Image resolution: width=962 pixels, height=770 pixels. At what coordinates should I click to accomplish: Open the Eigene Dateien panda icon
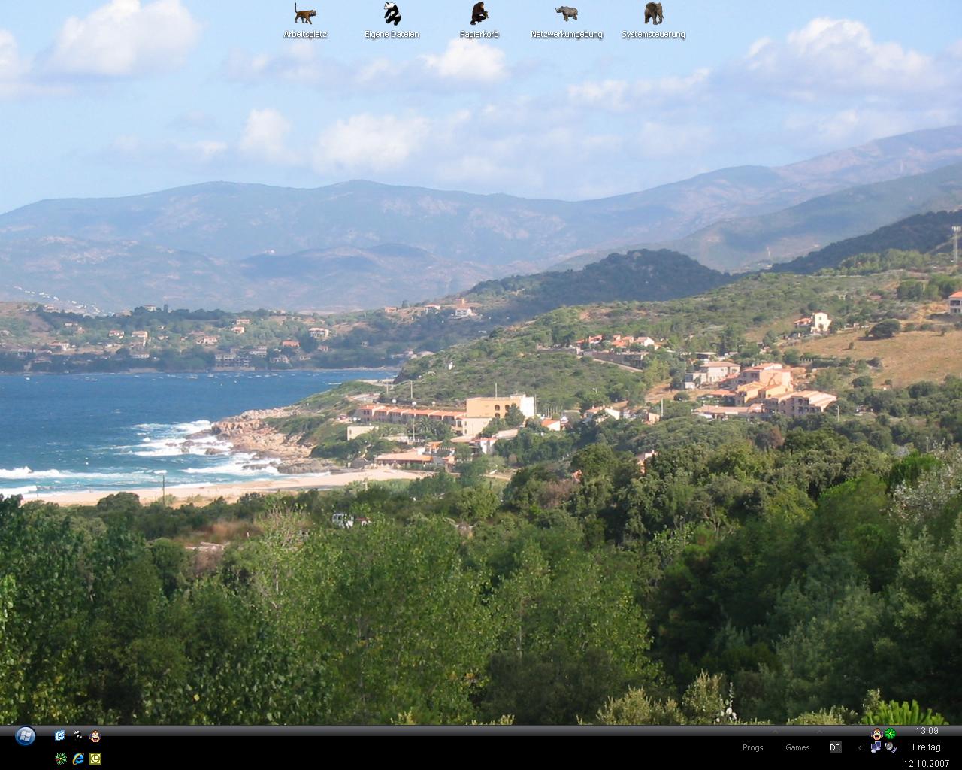(x=392, y=14)
